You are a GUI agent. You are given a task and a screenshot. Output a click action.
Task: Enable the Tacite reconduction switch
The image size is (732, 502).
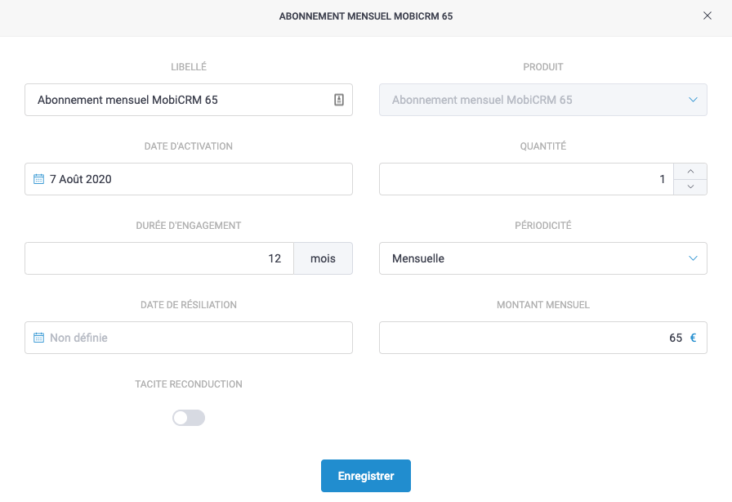pos(189,418)
